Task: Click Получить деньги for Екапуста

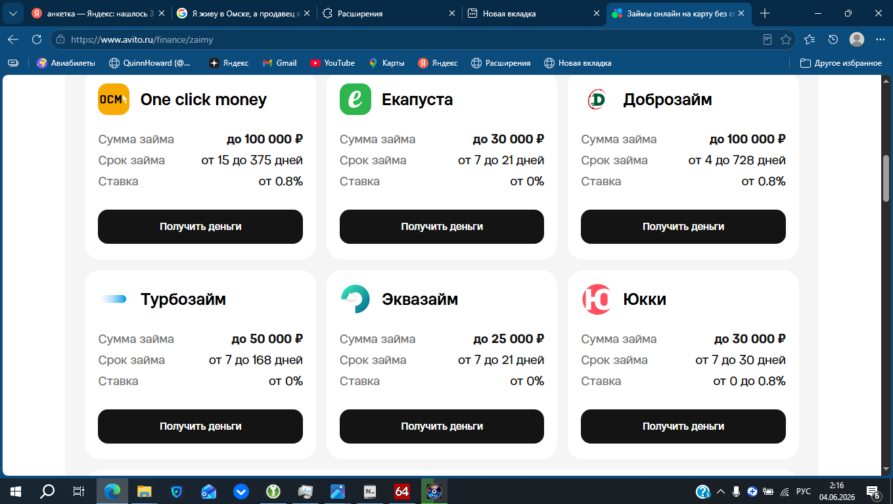Action: tap(442, 227)
